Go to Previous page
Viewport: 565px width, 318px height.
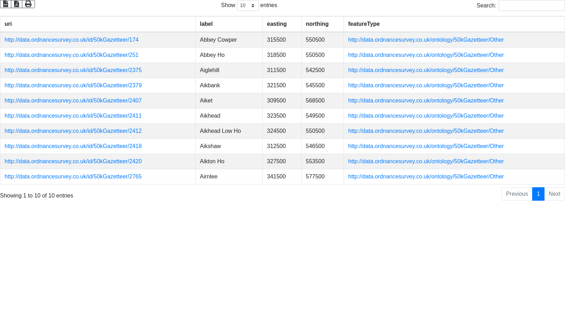click(517, 194)
